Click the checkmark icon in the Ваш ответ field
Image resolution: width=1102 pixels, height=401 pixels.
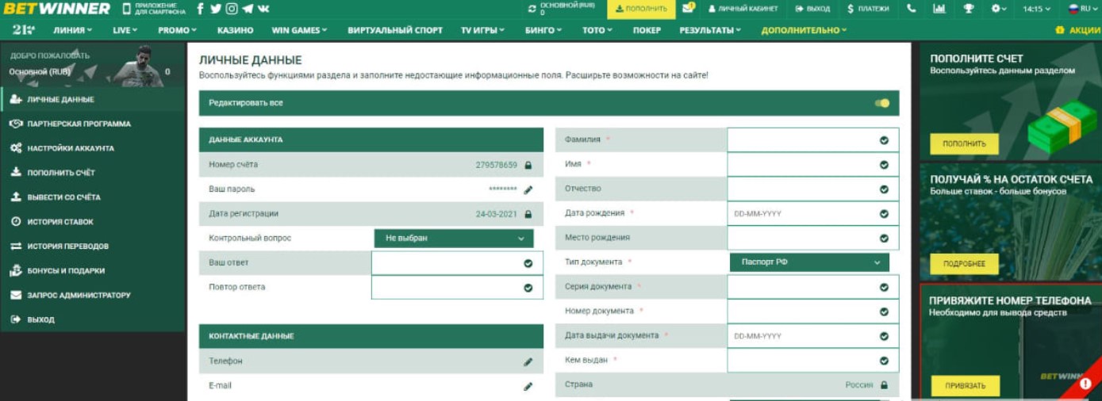click(528, 263)
